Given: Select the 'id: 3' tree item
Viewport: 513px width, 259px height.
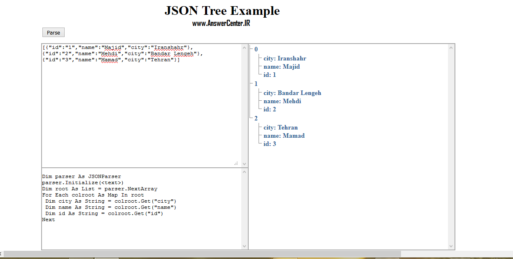Looking at the screenshot, I should point(270,144).
